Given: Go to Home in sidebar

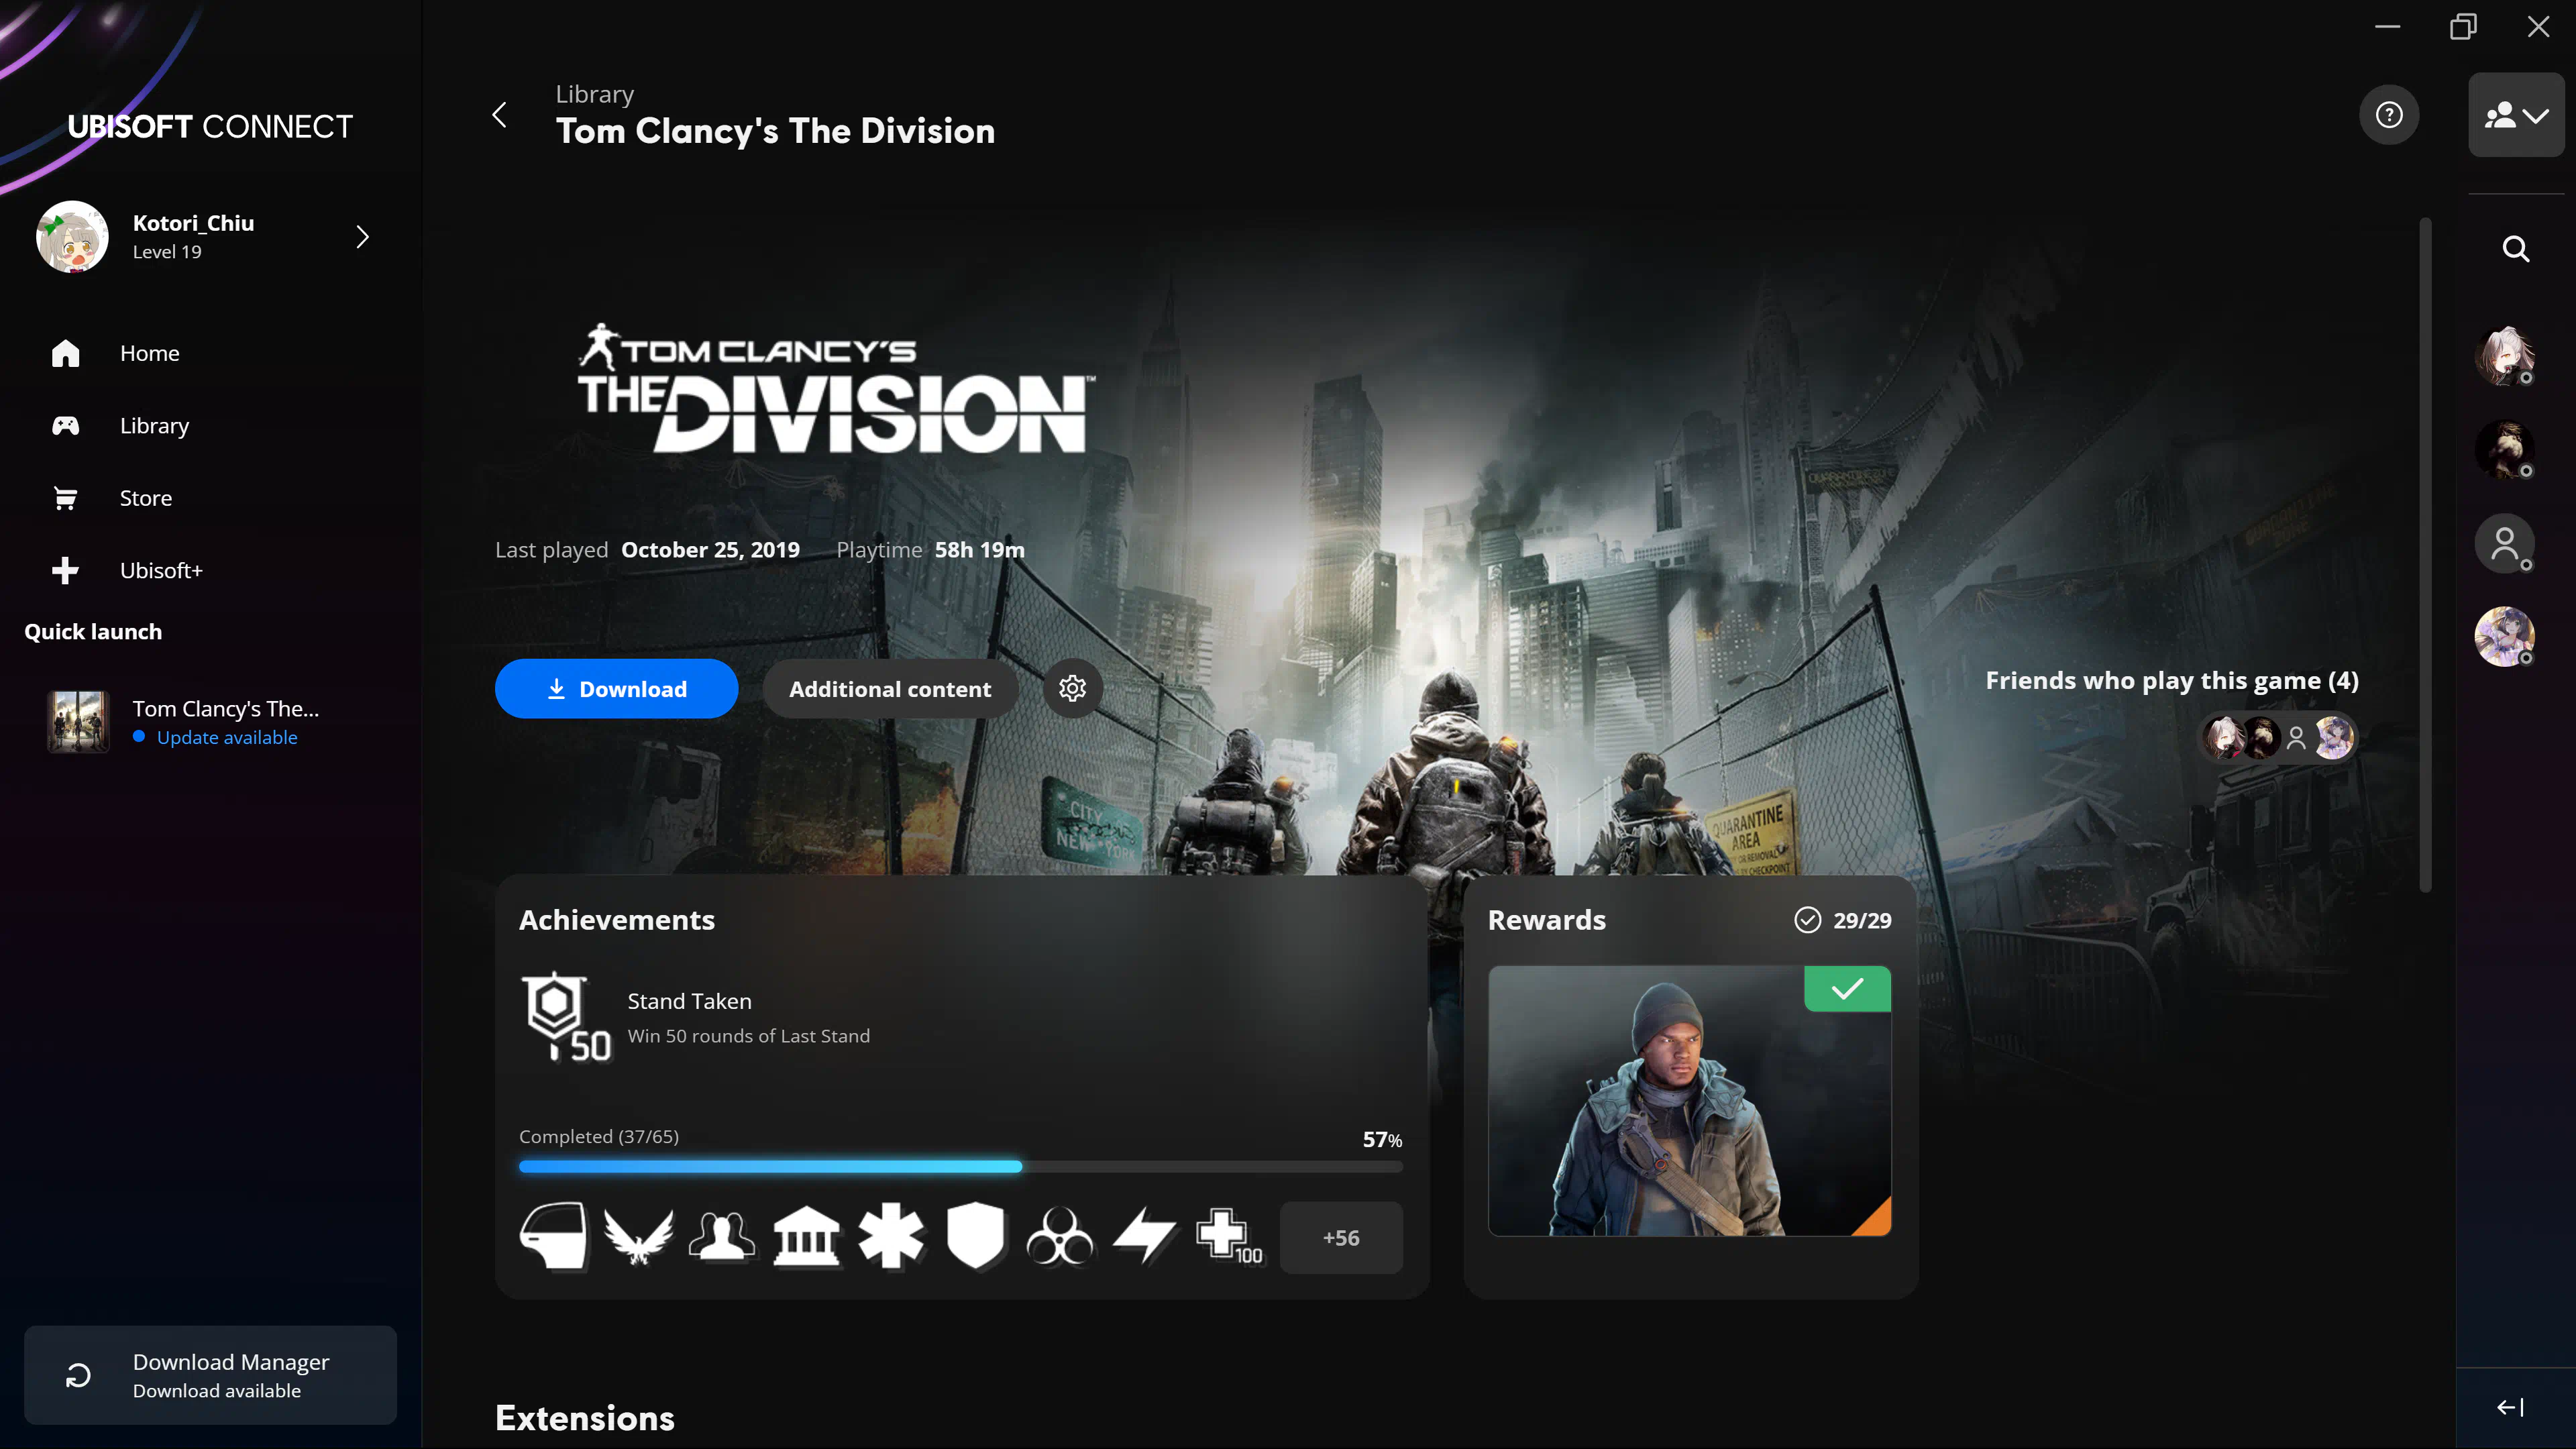Looking at the screenshot, I should 149,353.
